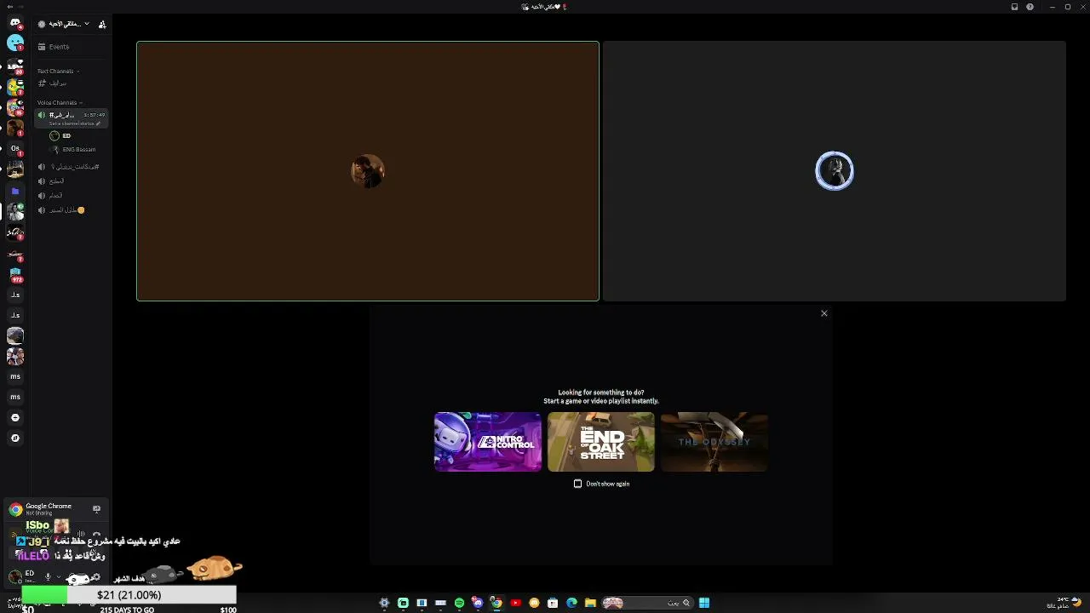The image size is (1090, 613).
Task: Open Microsoft Edge from the taskbar
Action: [x=571, y=603]
